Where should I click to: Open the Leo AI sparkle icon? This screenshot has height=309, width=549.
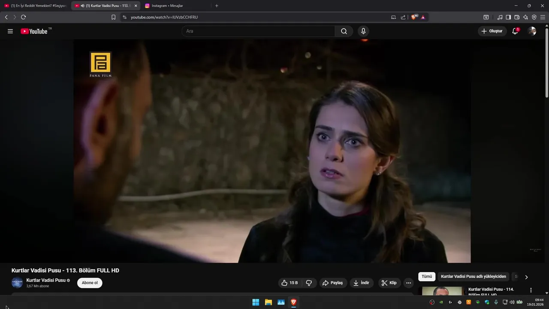point(525,17)
